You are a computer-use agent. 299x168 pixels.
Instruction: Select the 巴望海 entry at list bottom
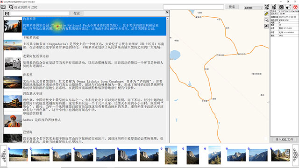pyautogui.click(x=94, y=136)
